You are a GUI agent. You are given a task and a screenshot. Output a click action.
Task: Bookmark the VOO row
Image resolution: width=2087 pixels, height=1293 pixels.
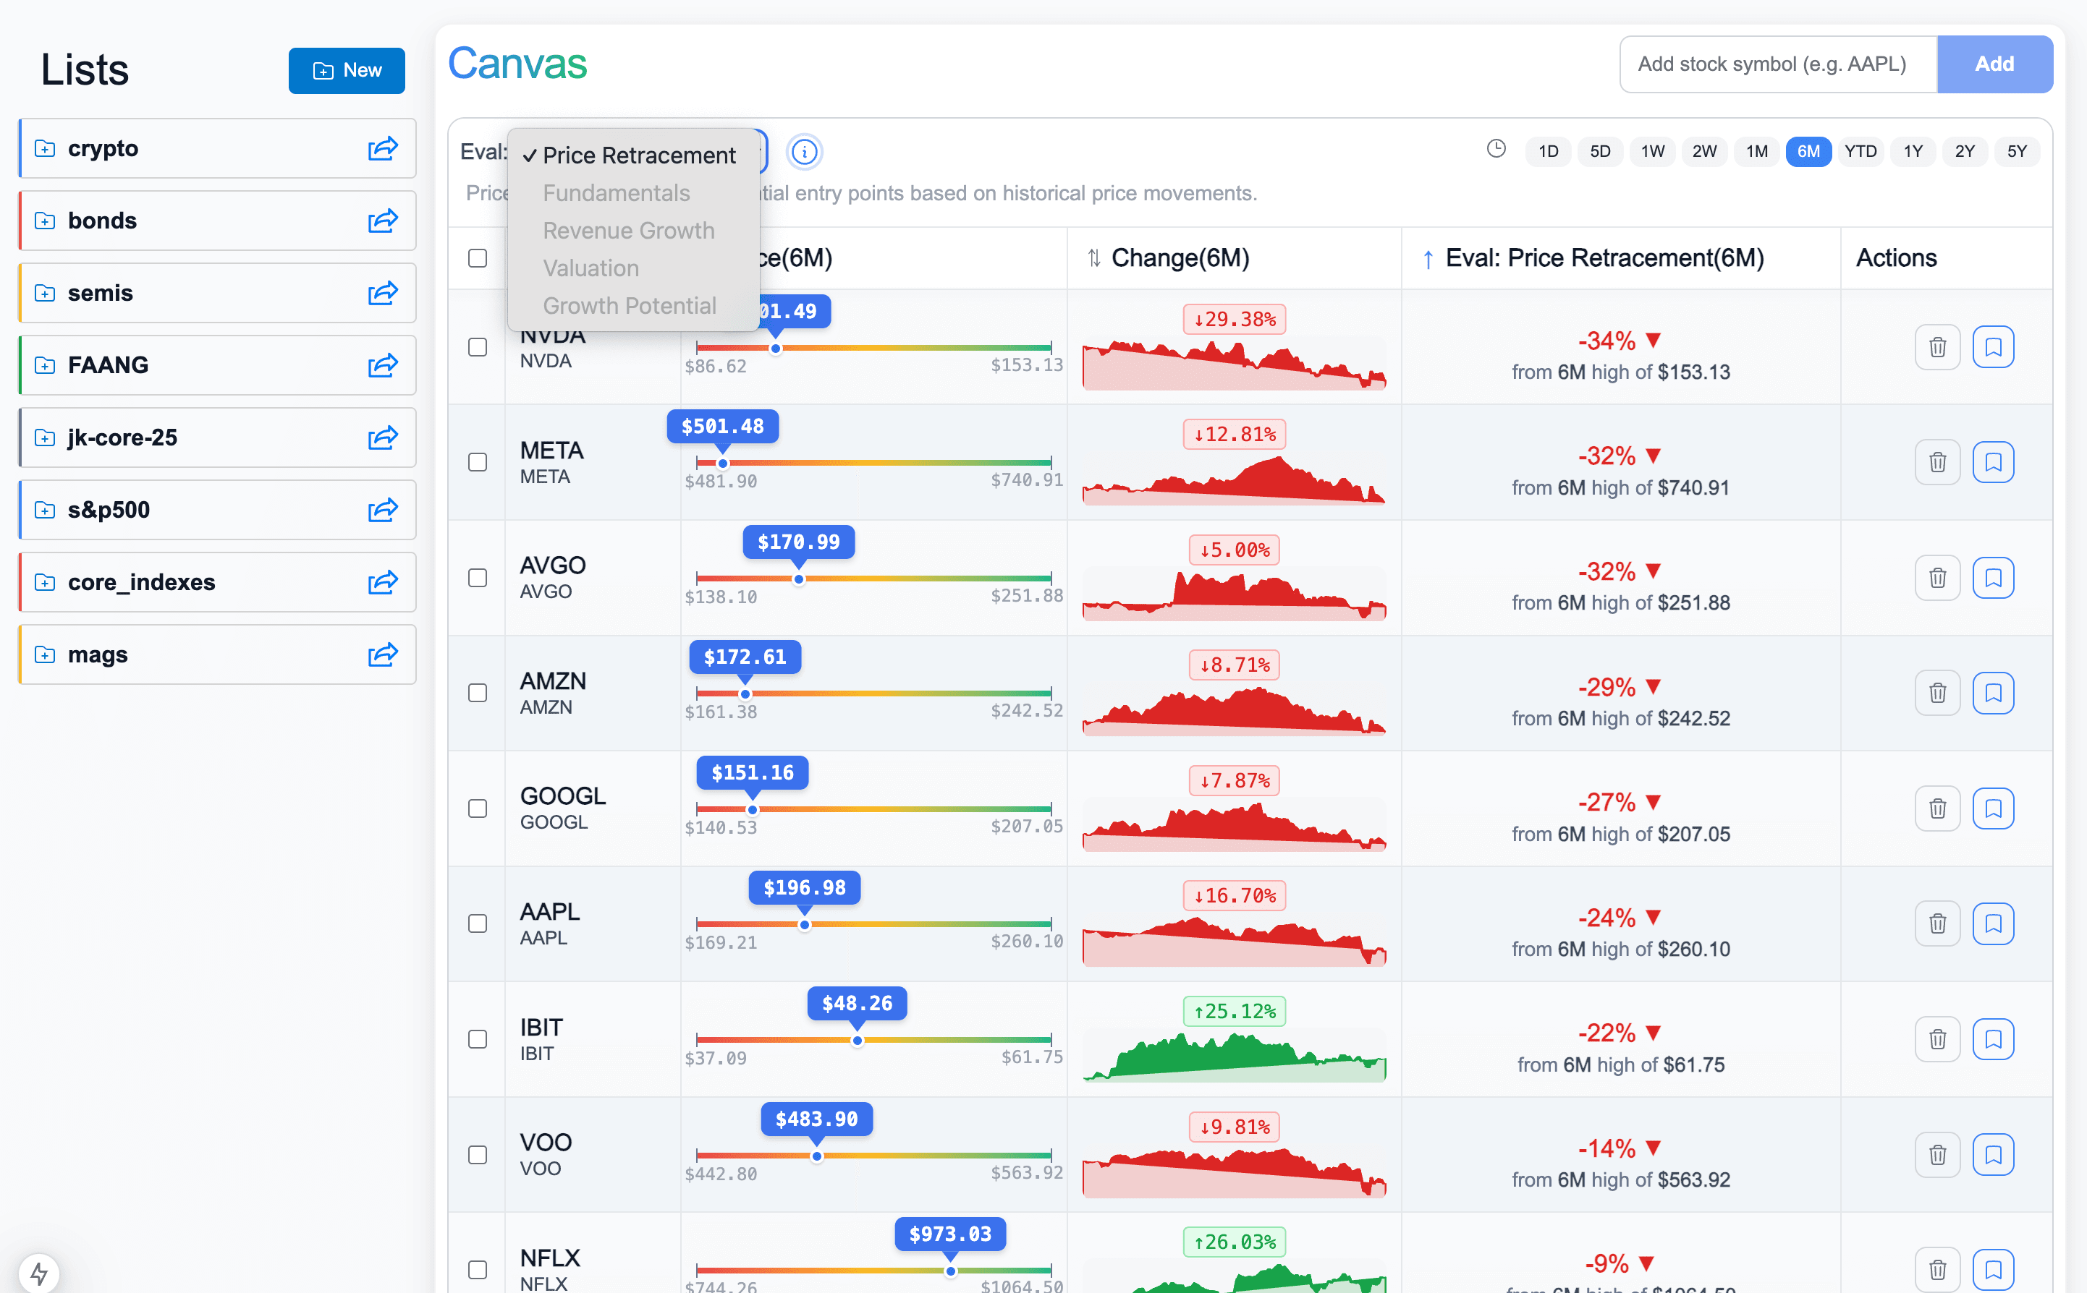click(x=1993, y=1154)
